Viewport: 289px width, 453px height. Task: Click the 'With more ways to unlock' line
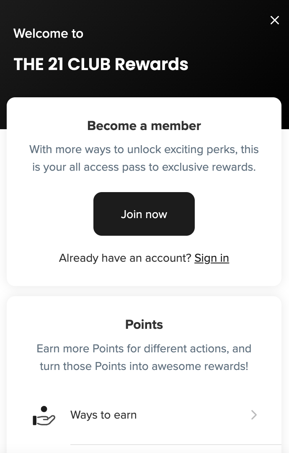click(x=144, y=149)
